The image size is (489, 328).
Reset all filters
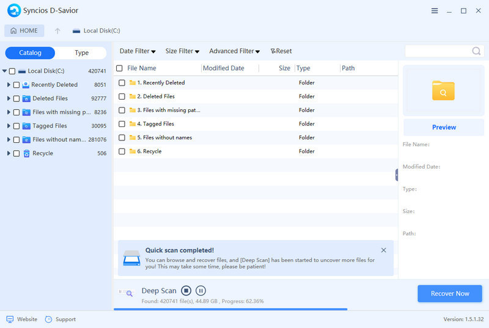point(281,51)
